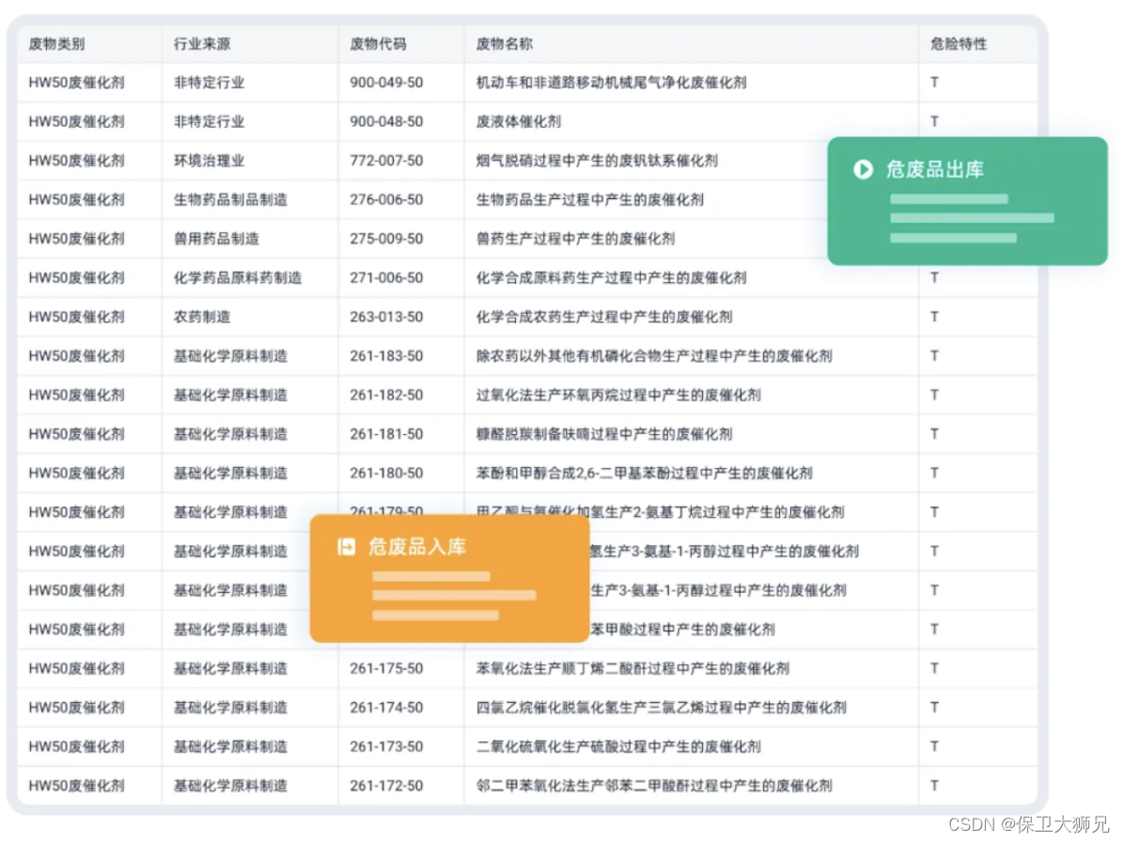This screenshot has height=842, width=1124.
Task: Click 苯酚和甲醇合成2,6-二甲基苯酚 waste name
Action: 645,473
